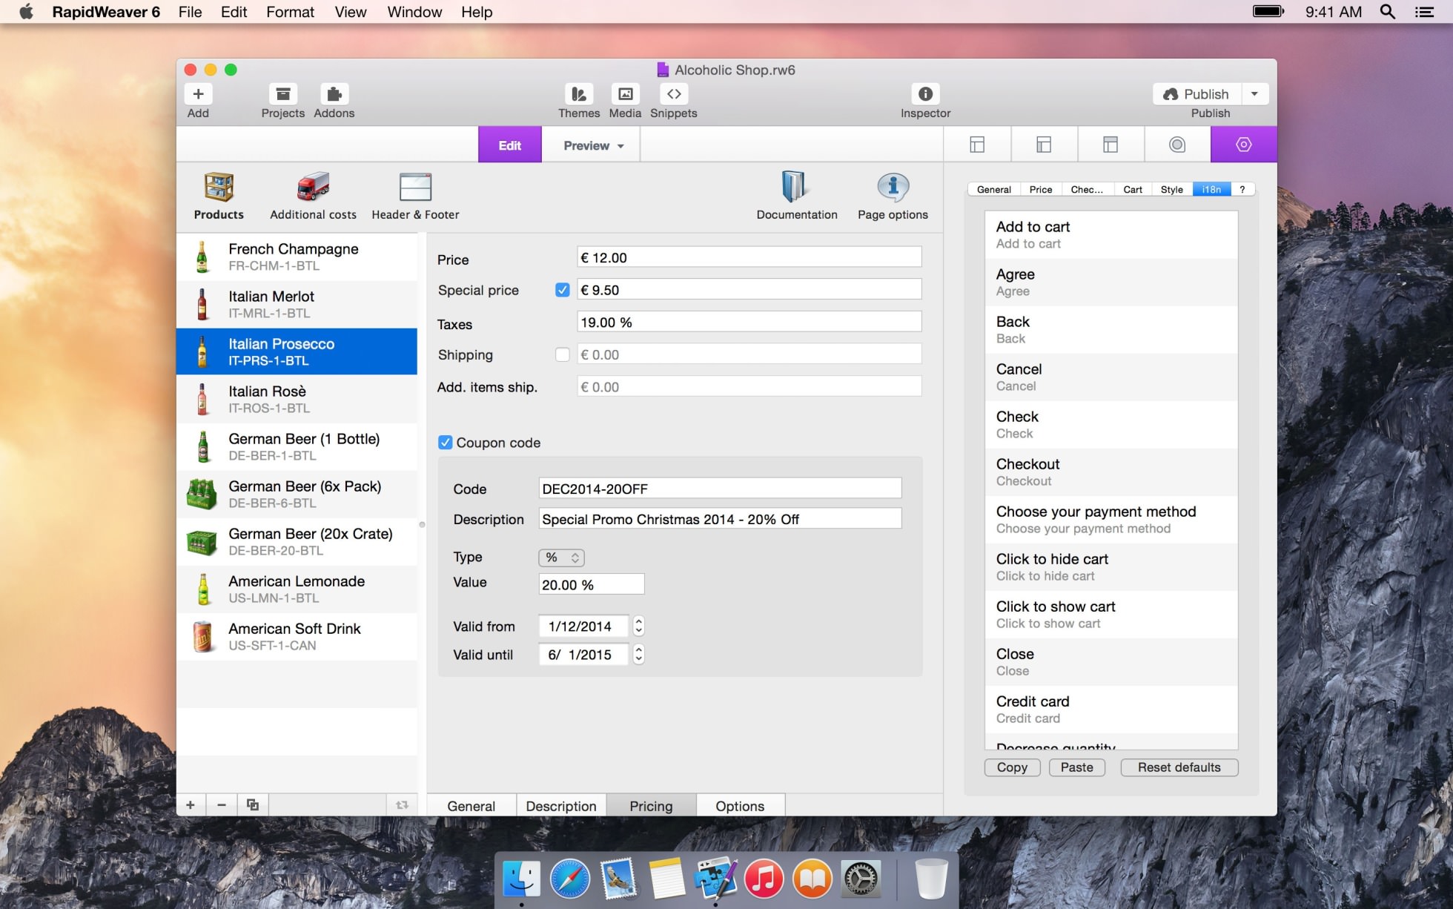
Task: Select the second inspector layout icon
Action: tap(1044, 145)
